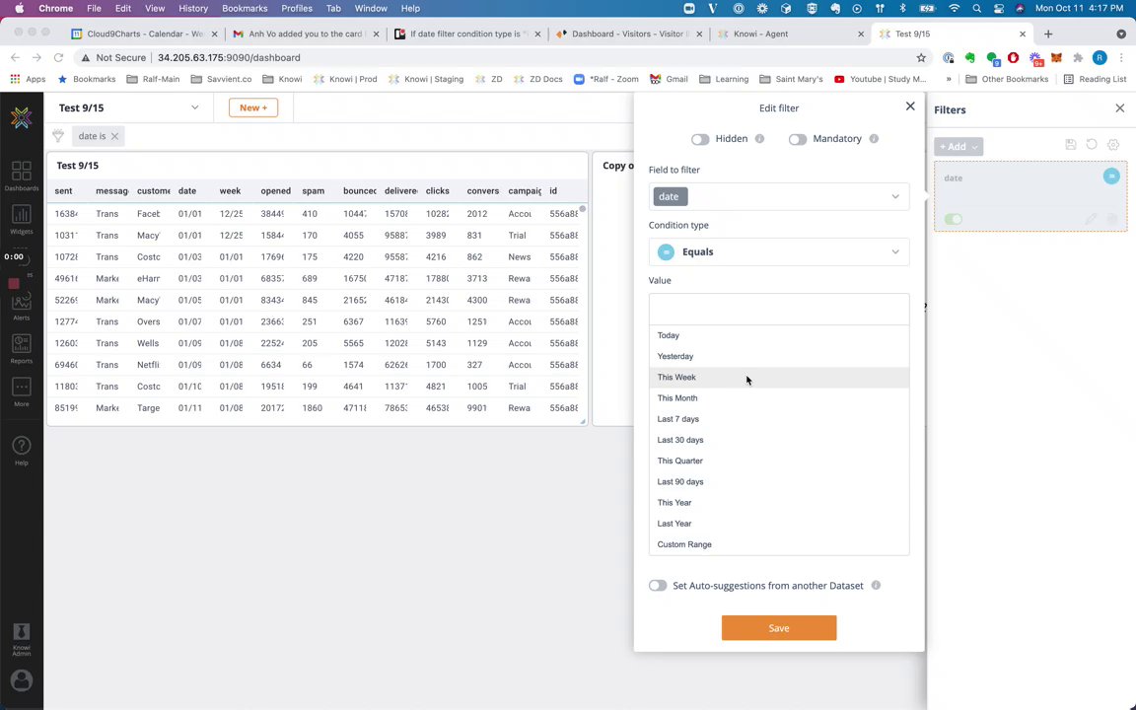Open the Condition type Equals dropdown
This screenshot has height=710, width=1136.
pyautogui.click(x=779, y=252)
